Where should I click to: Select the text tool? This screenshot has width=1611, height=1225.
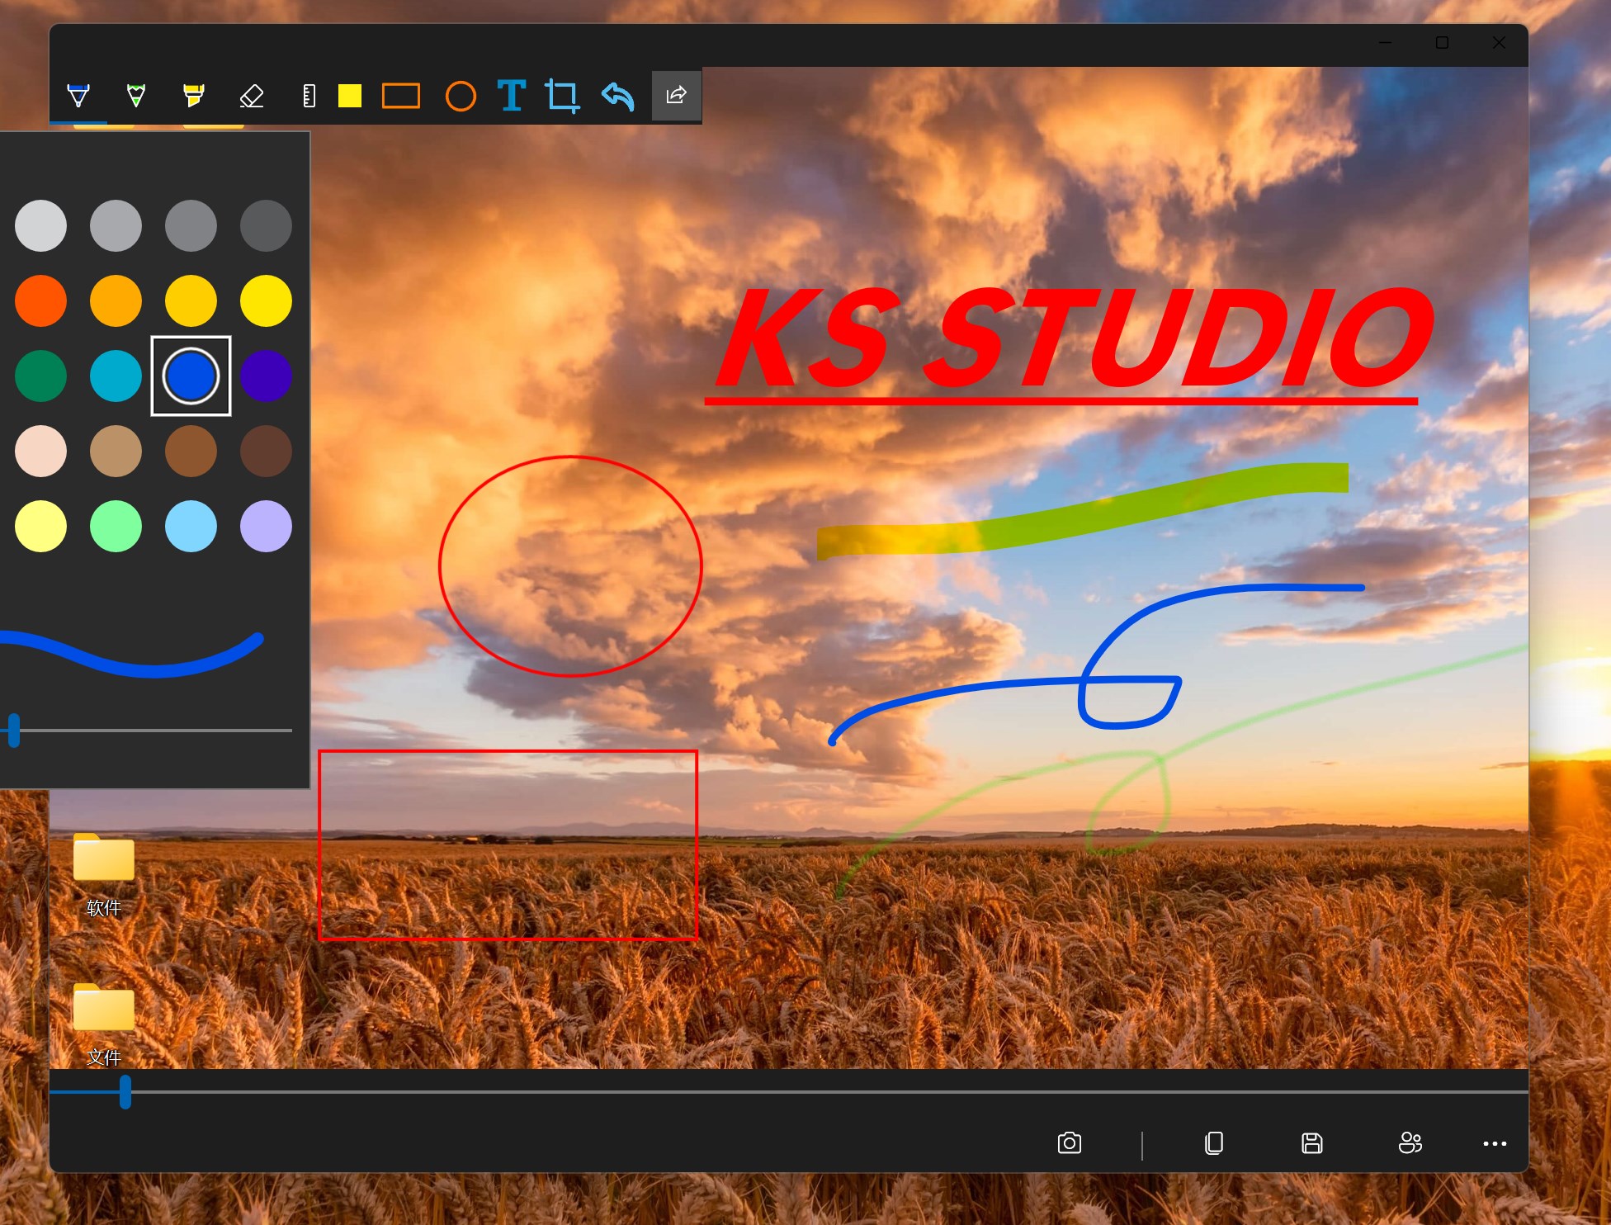point(512,96)
